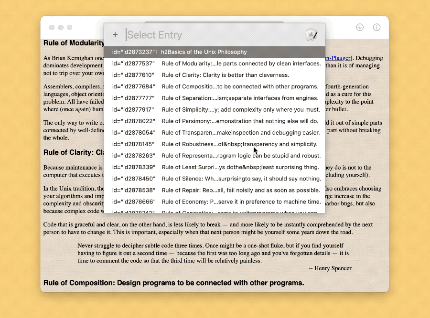
Task: Select the Rule of Parsimony entry
Action: (215, 121)
